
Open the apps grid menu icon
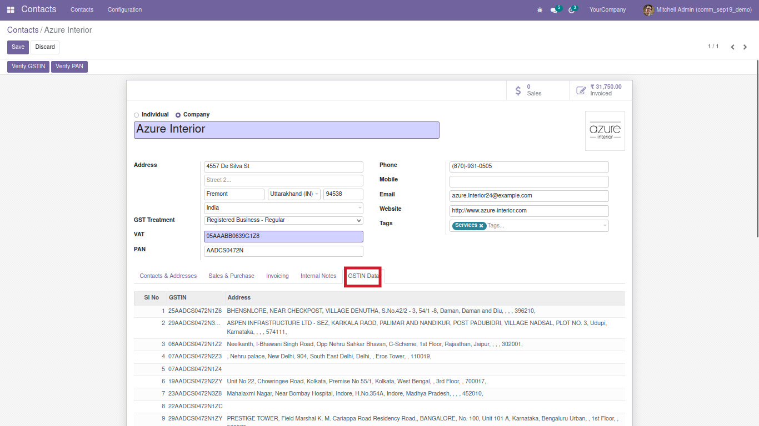click(x=11, y=10)
